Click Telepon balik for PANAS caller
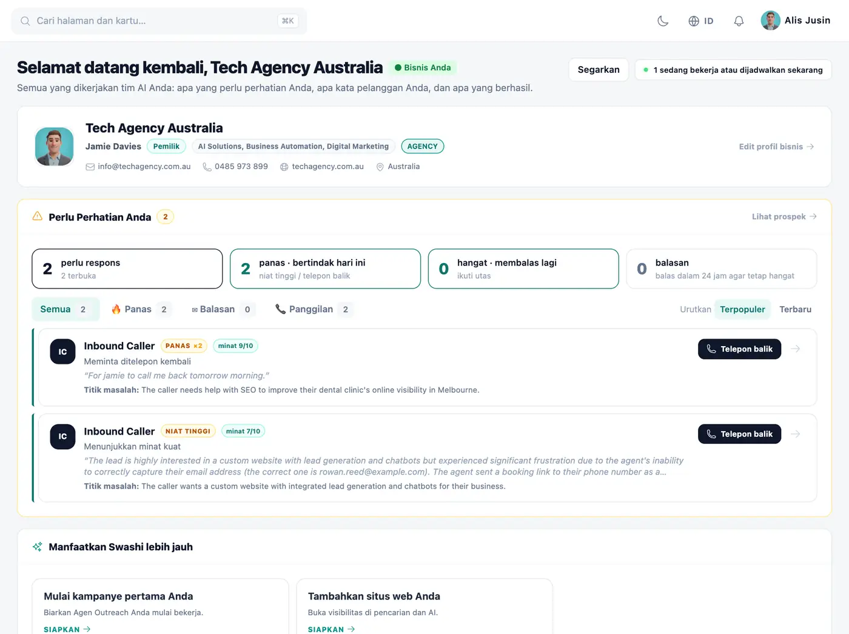The width and height of the screenshot is (849, 634). 739,349
